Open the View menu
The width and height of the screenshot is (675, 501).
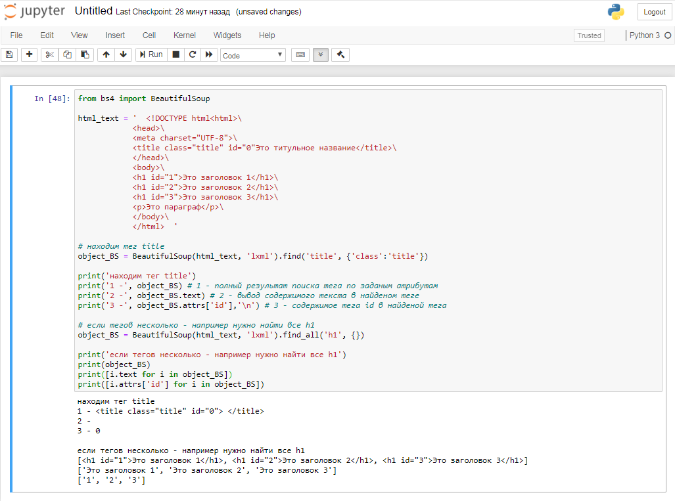pos(80,35)
